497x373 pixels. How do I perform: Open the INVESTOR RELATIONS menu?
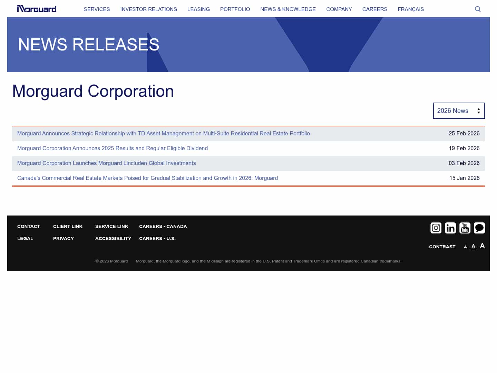(148, 9)
